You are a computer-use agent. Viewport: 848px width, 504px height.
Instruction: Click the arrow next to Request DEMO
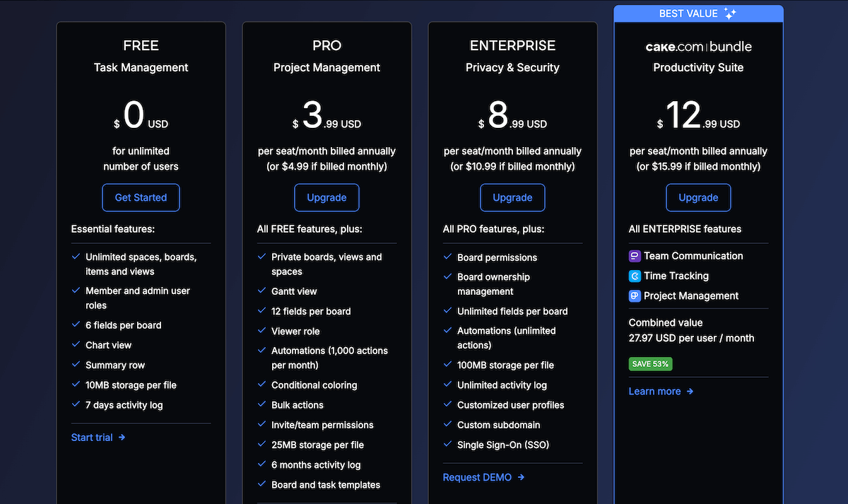(521, 477)
